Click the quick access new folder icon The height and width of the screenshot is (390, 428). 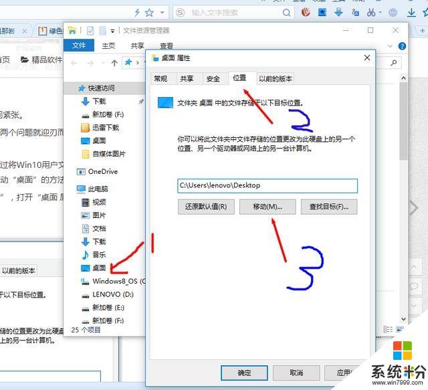click(102, 31)
